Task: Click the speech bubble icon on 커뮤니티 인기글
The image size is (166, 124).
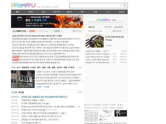Action: [89, 31]
